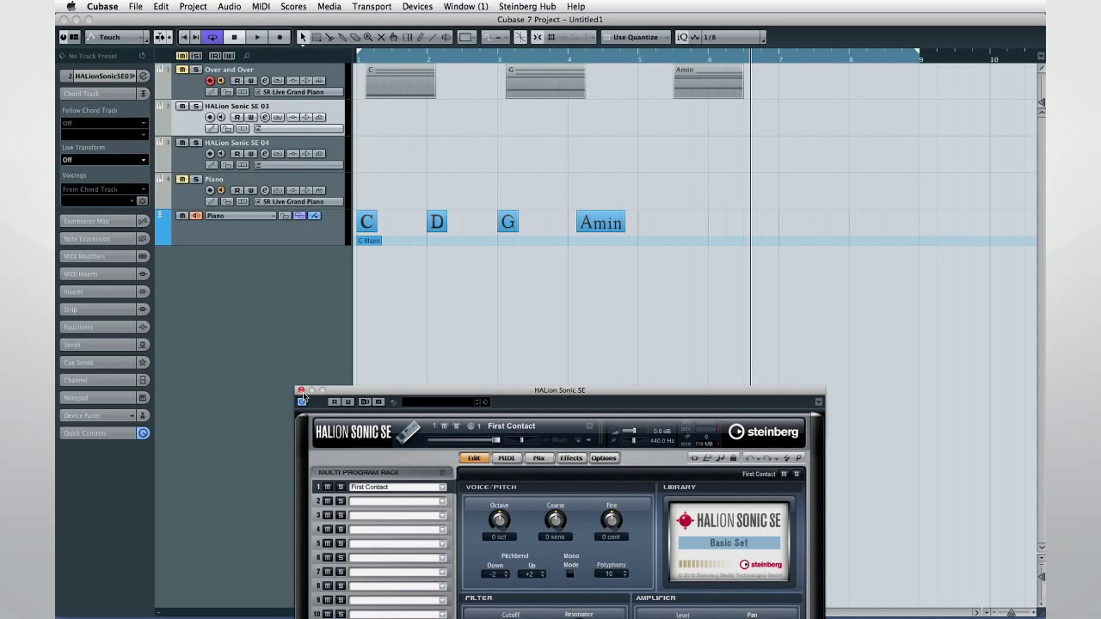Reload track preset icon in inspector
1101x619 pixels.
click(144, 56)
